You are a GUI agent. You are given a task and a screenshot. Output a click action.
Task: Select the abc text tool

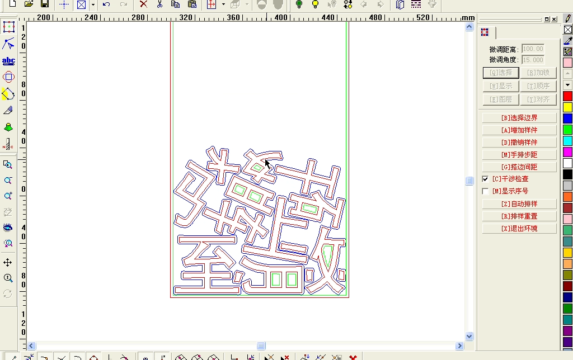8,60
